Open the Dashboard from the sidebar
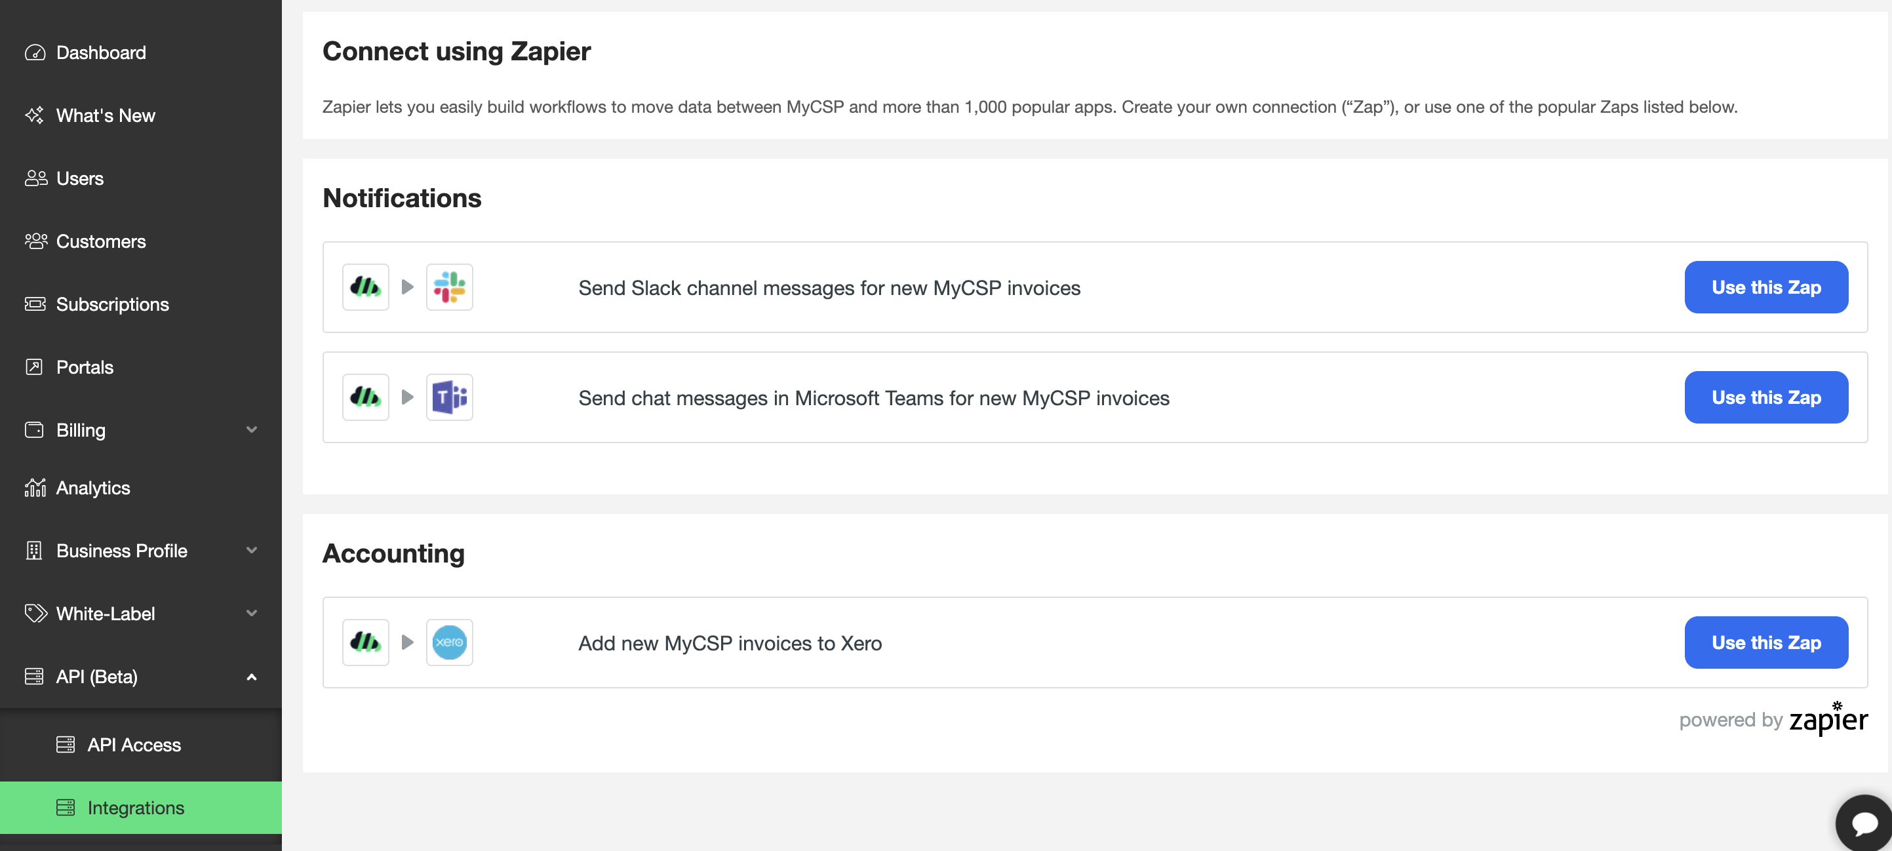The height and width of the screenshot is (851, 1892). tap(100, 52)
